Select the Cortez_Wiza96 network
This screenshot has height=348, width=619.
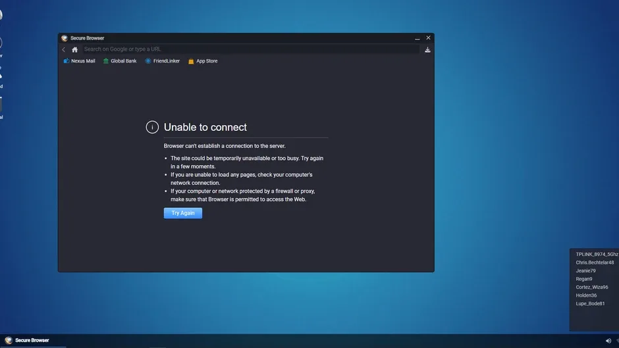(592, 287)
